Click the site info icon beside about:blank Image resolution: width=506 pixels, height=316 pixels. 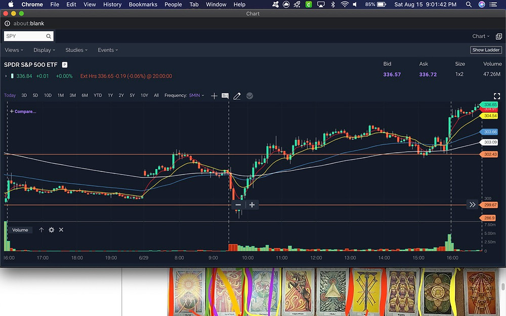coord(7,24)
